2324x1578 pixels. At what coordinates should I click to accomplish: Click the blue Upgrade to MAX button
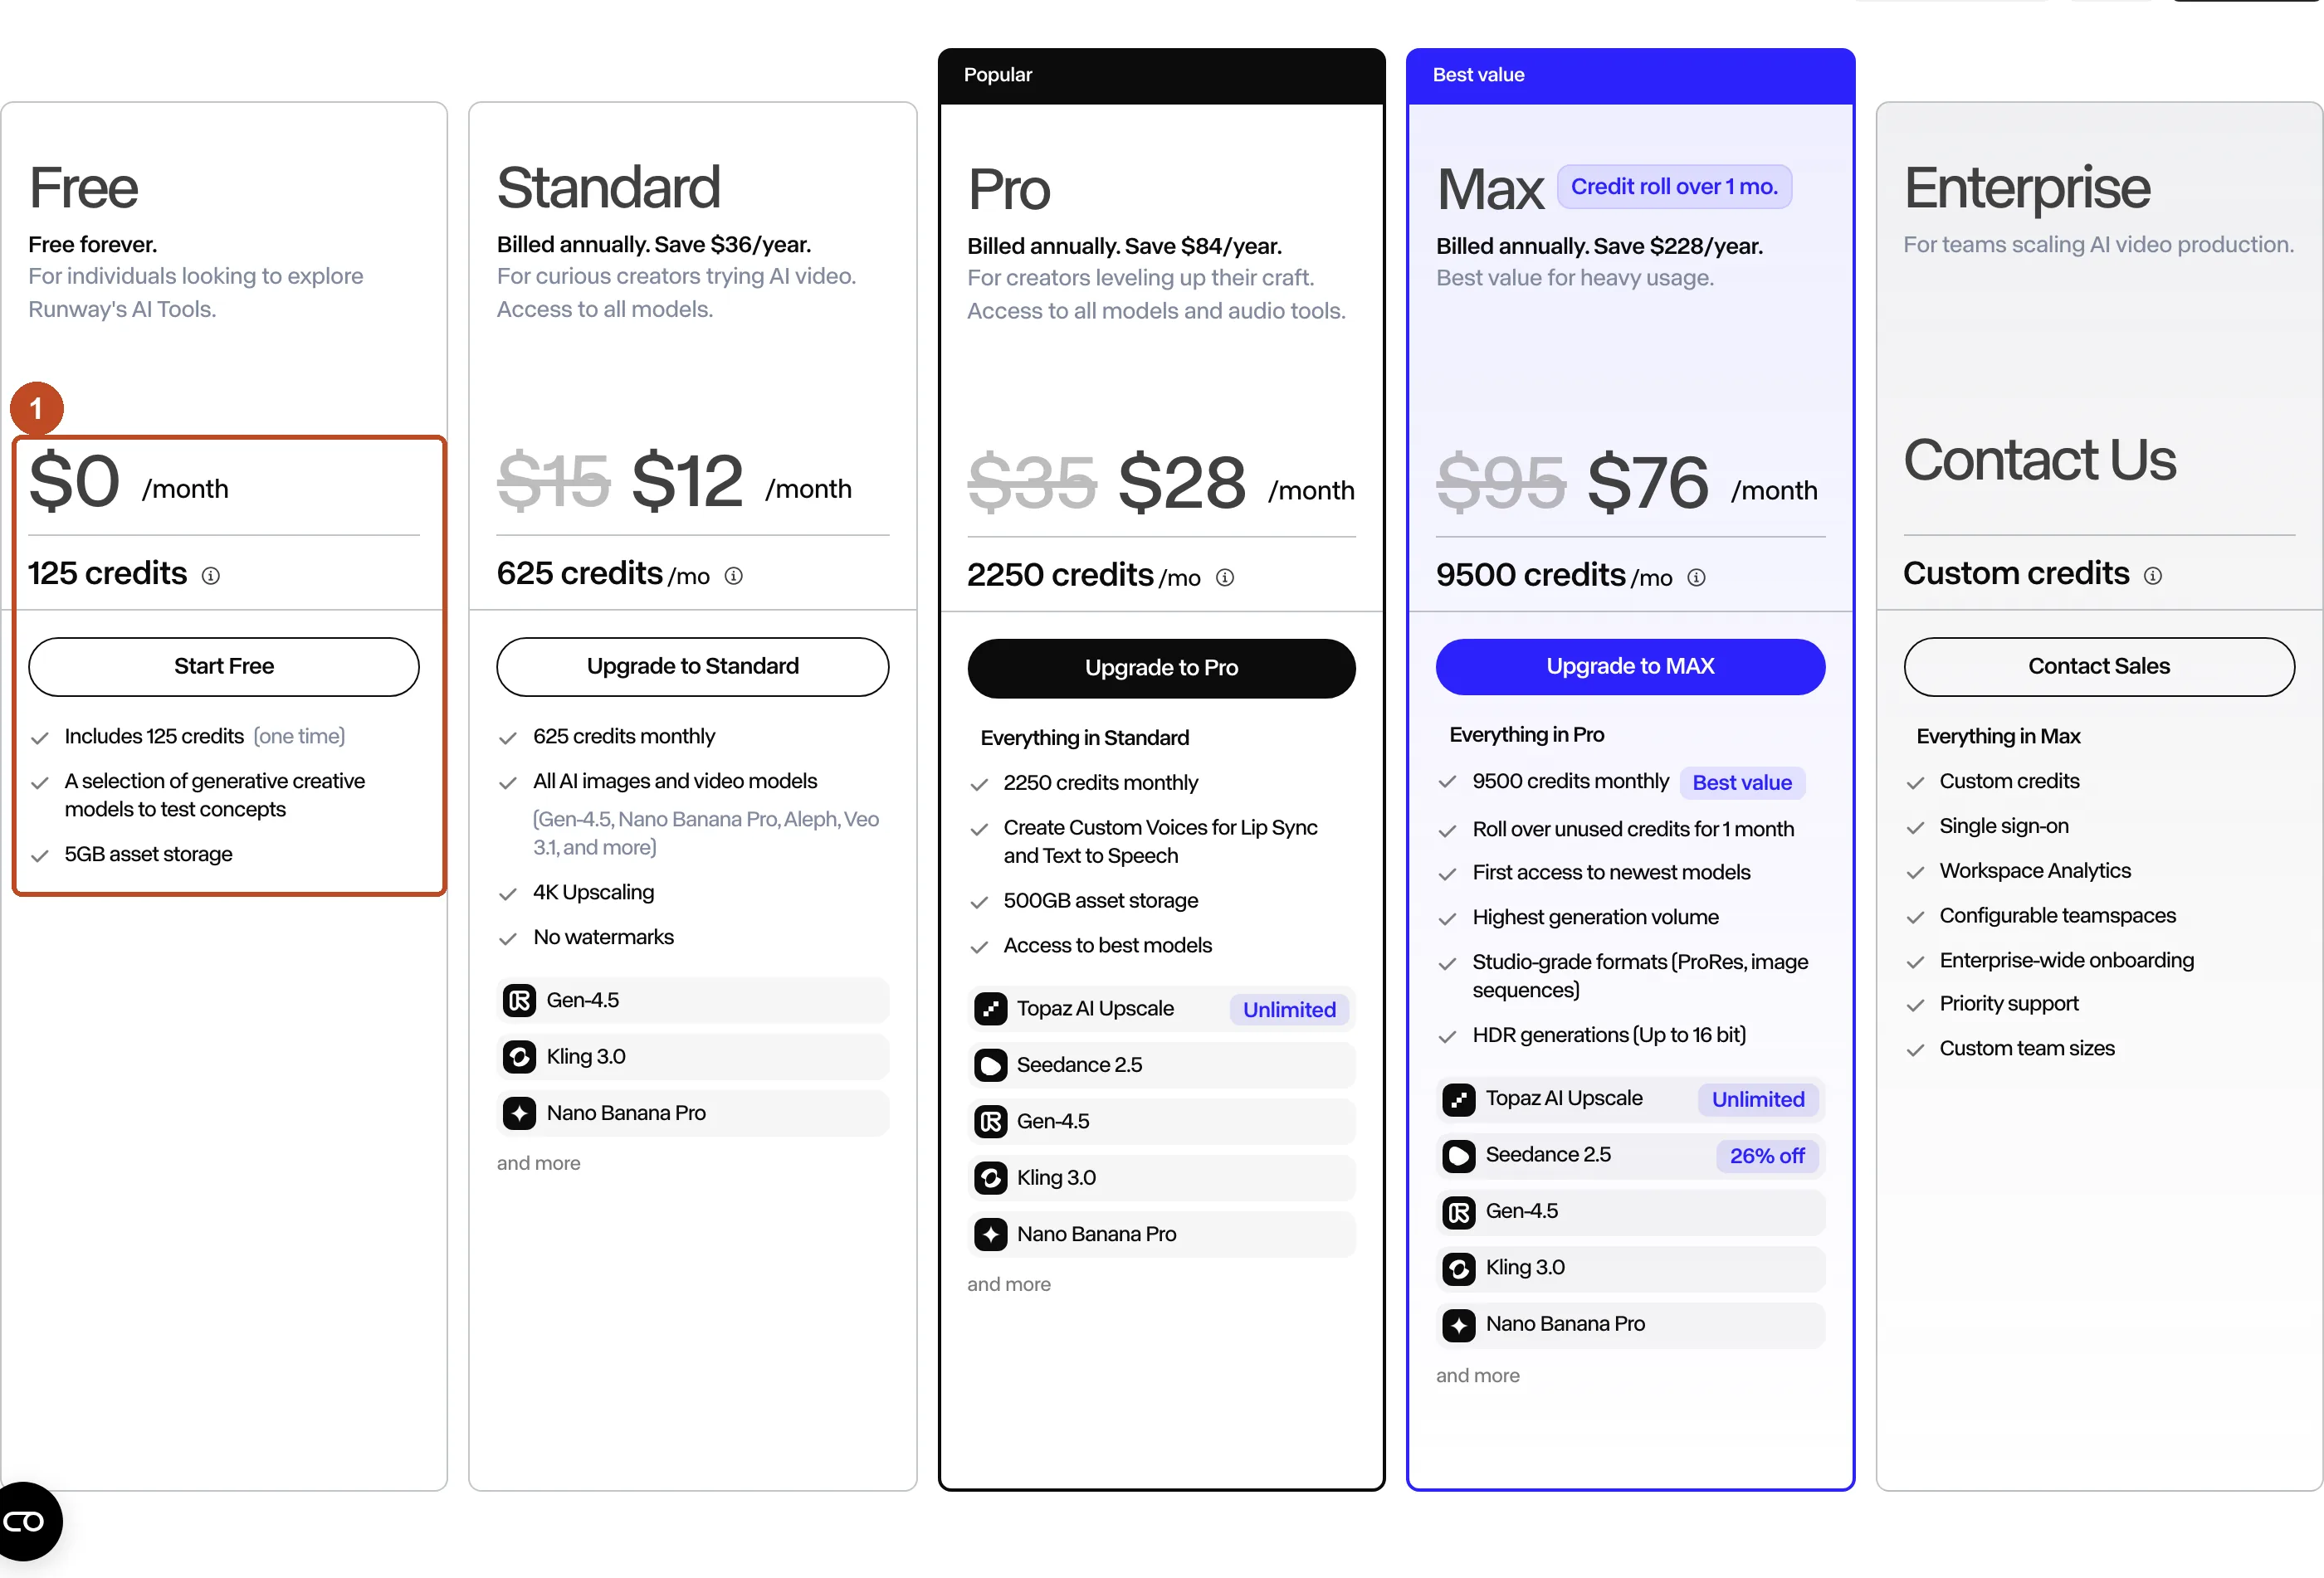click(1631, 666)
